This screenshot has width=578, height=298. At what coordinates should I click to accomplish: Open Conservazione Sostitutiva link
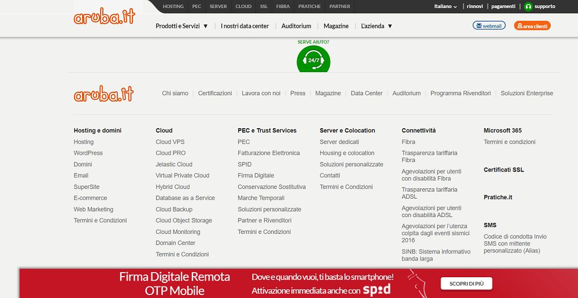point(272,187)
